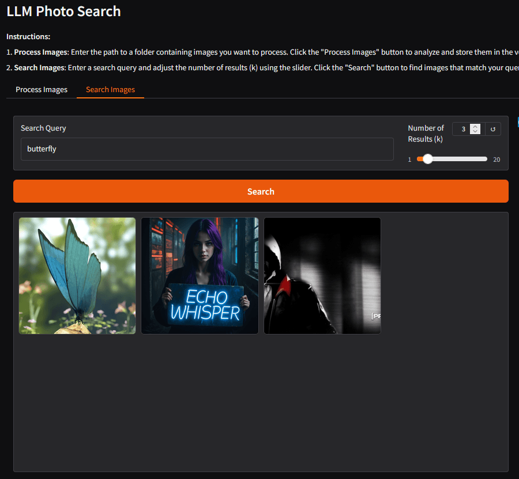Viewport: 519px width, 479px height.
Task: Focus the Search Query text field
Action: coord(208,149)
